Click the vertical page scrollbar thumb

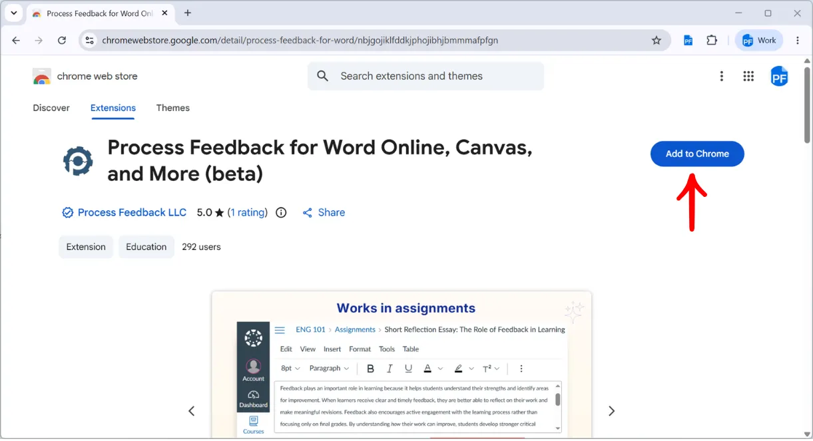tap(808, 104)
